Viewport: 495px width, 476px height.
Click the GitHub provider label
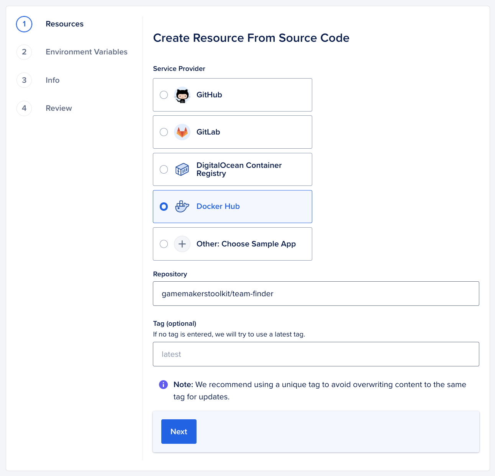[x=209, y=95]
